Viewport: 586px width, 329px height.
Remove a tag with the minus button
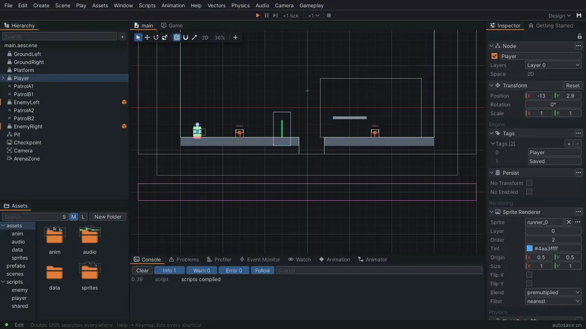coord(578,144)
